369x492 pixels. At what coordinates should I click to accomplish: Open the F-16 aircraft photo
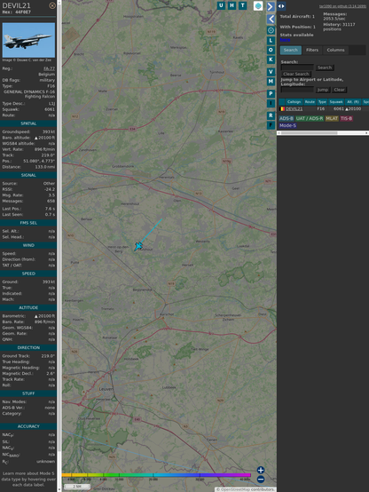click(28, 40)
